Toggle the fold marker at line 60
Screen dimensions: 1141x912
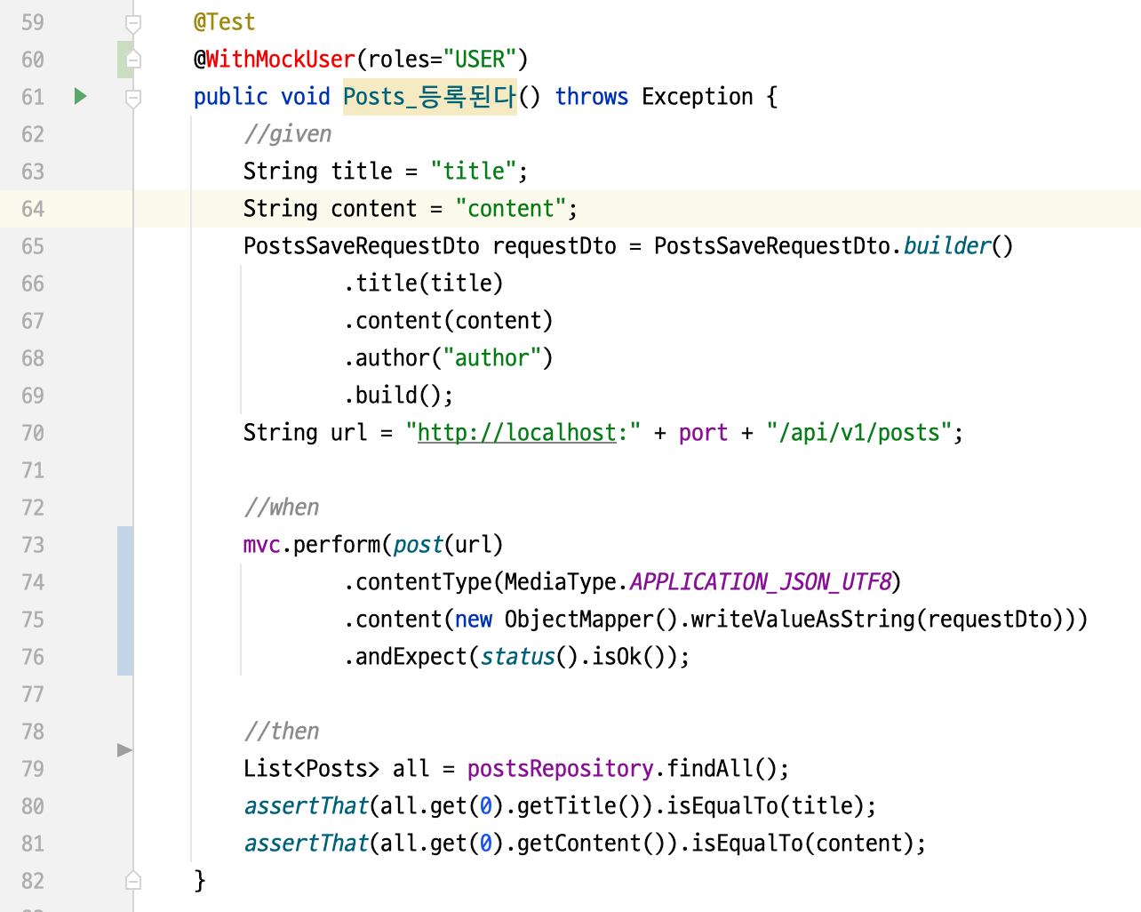point(133,60)
